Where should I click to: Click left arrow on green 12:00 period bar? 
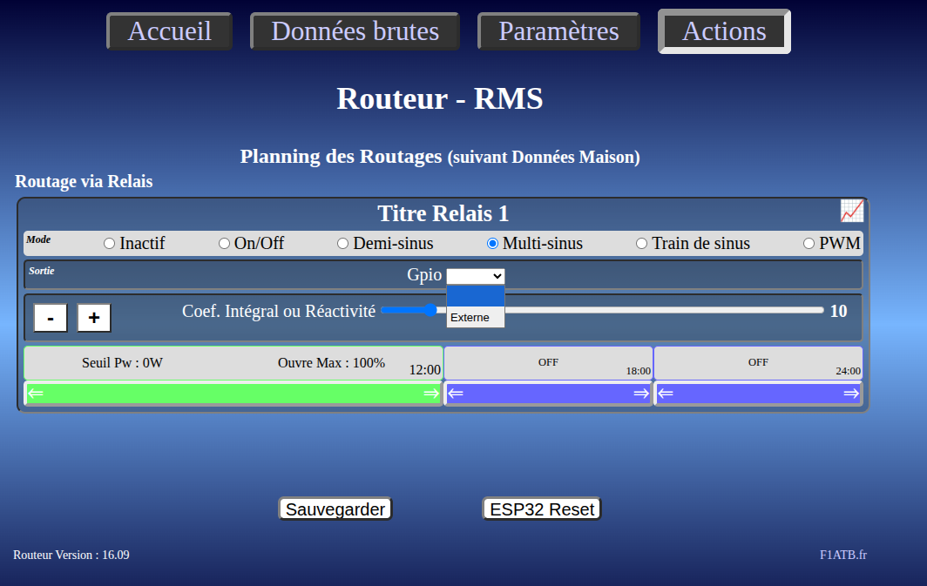tap(36, 394)
